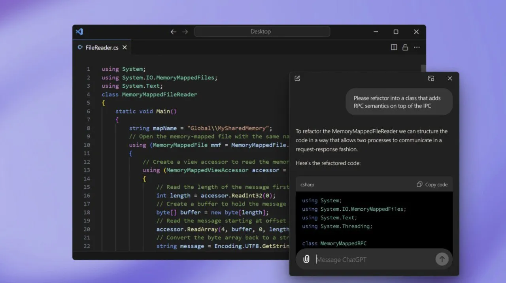Click line number 1 in editor
Image resolution: width=506 pixels, height=283 pixels.
pos(89,69)
